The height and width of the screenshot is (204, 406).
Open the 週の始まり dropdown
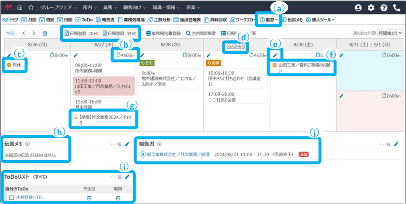pos(390,33)
